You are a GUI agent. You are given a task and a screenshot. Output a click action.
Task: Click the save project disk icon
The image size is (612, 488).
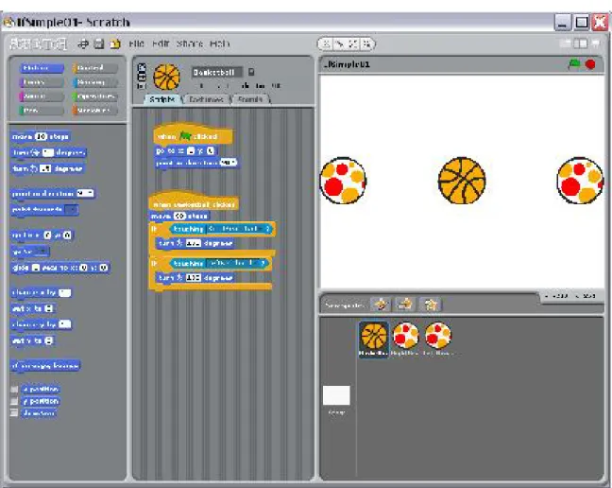(x=99, y=44)
